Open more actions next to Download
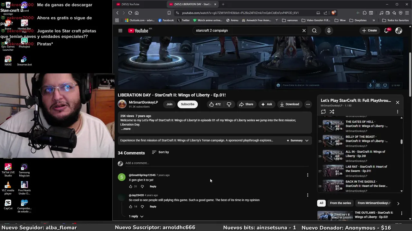412x231 pixels. point(308,104)
